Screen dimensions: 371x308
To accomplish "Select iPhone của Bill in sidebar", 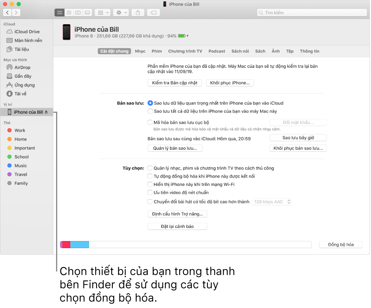I will 27,112.
